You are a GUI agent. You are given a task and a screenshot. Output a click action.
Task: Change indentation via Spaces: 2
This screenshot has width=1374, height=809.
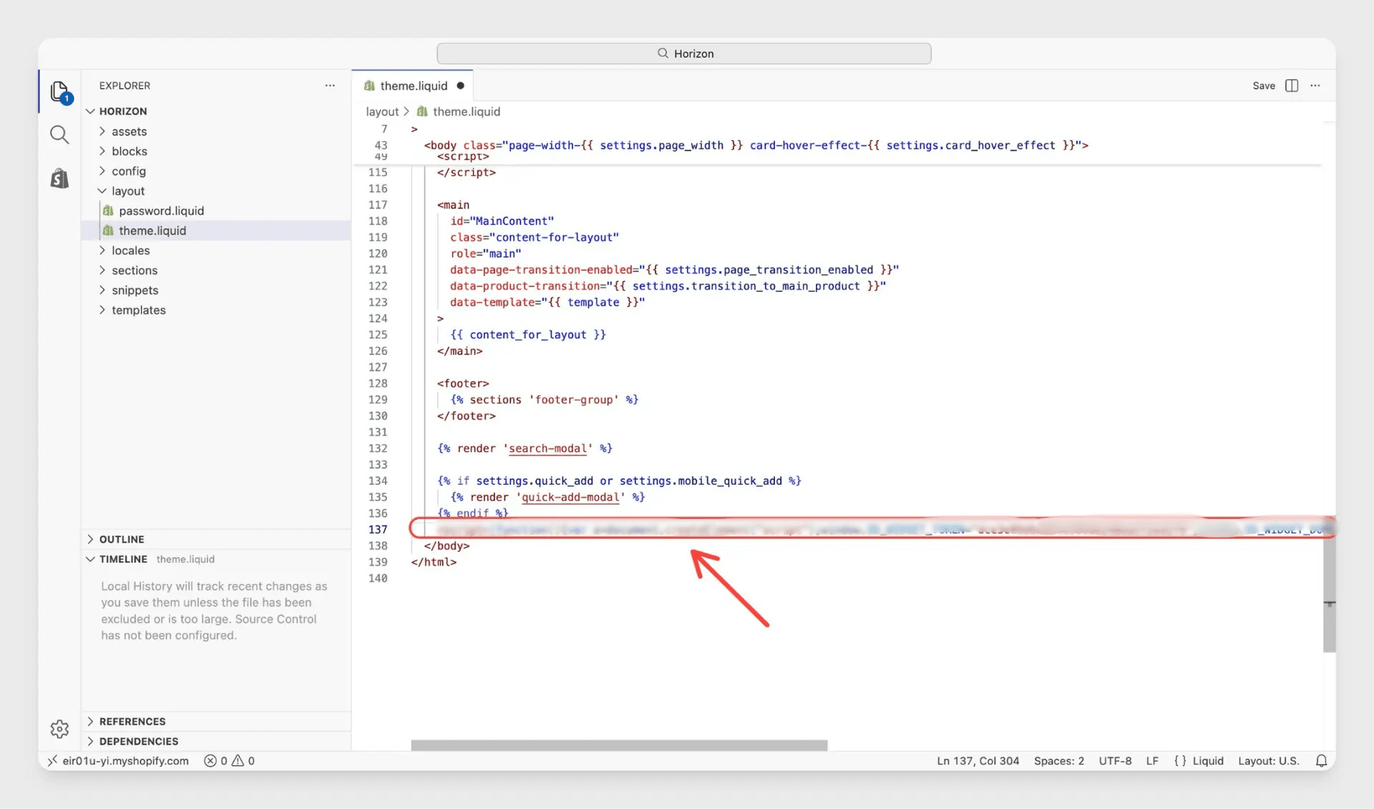(x=1058, y=761)
